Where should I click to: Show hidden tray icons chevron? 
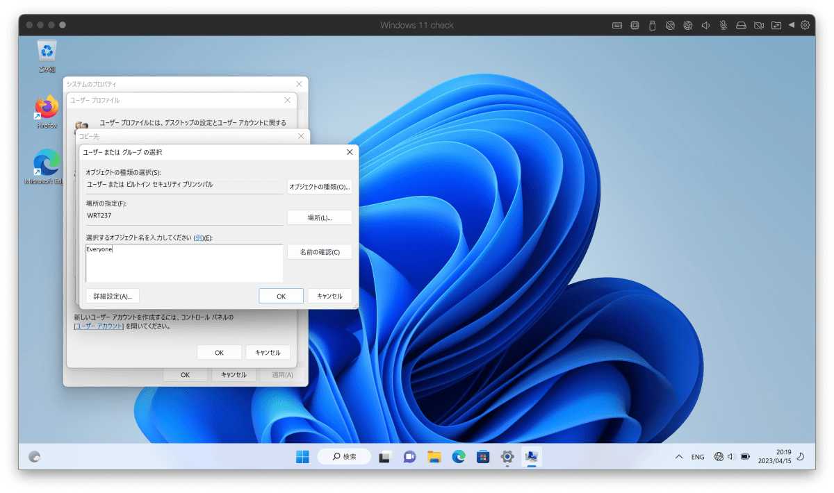[x=679, y=457]
